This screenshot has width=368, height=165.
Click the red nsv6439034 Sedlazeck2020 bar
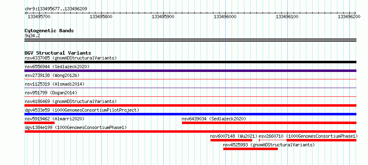tap(269, 123)
